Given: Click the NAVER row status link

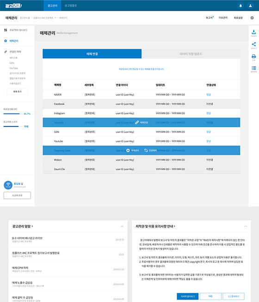Looking at the screenshot, I should click(x=209, y=94).
